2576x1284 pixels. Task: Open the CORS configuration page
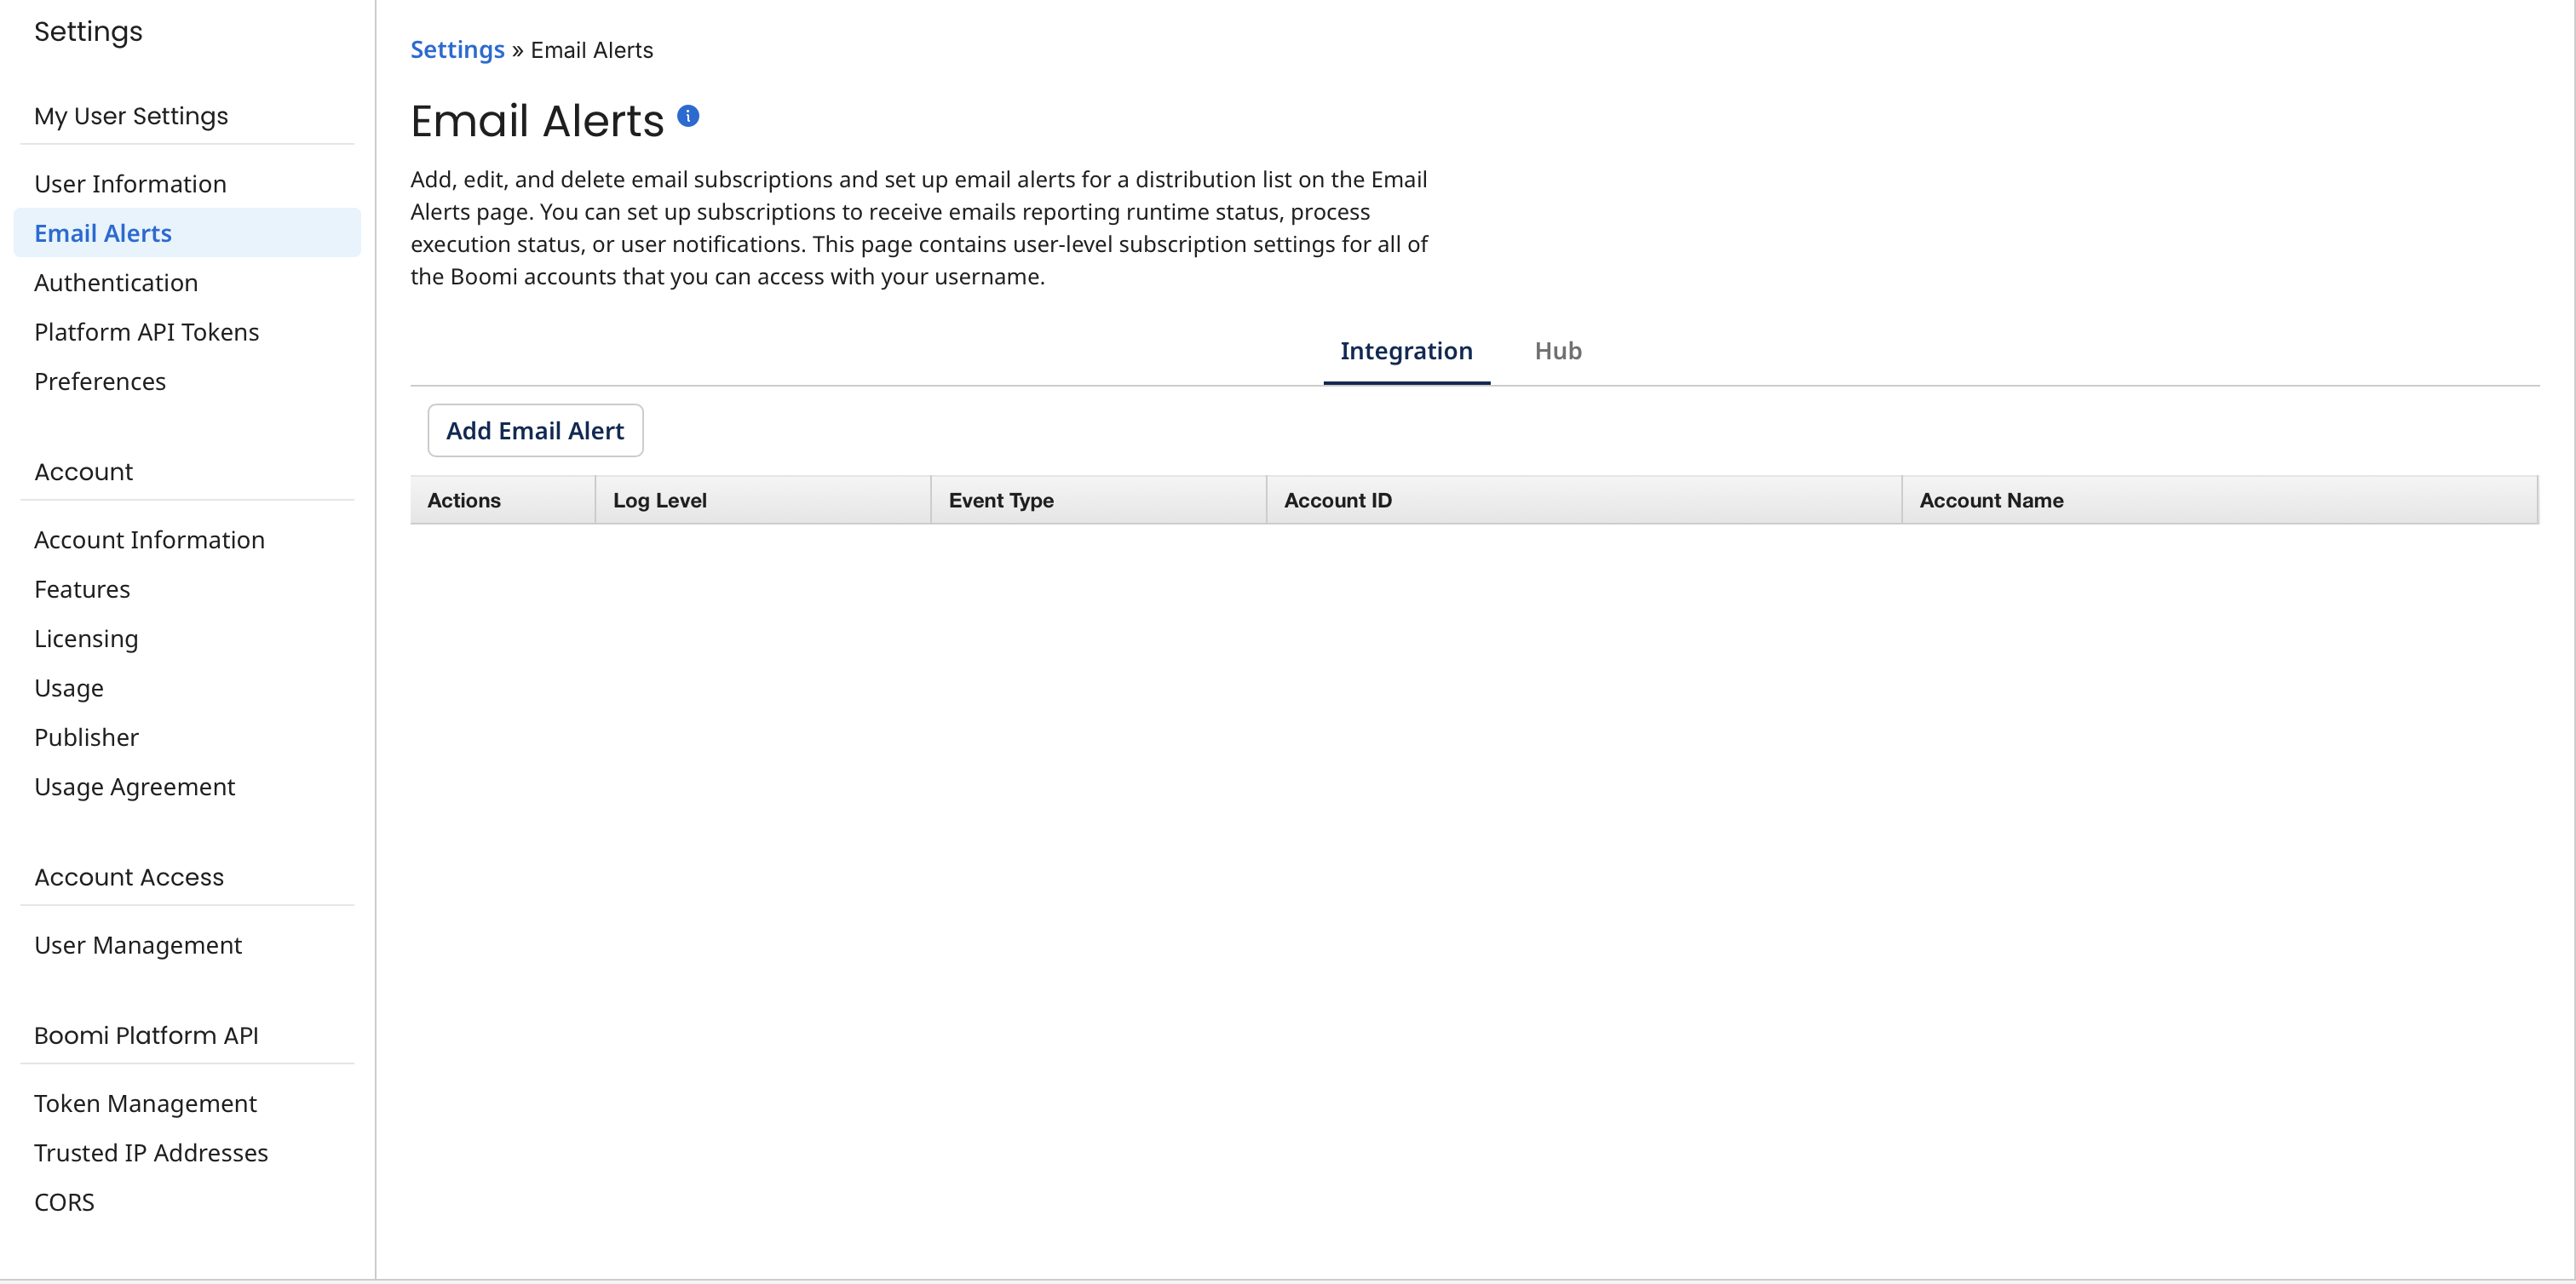pyautogui.click(x=64, y=1202)
